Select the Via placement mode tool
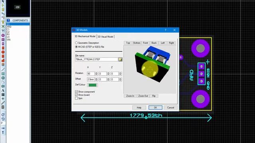This screenshot has height=143, width=255. [3, 18]
